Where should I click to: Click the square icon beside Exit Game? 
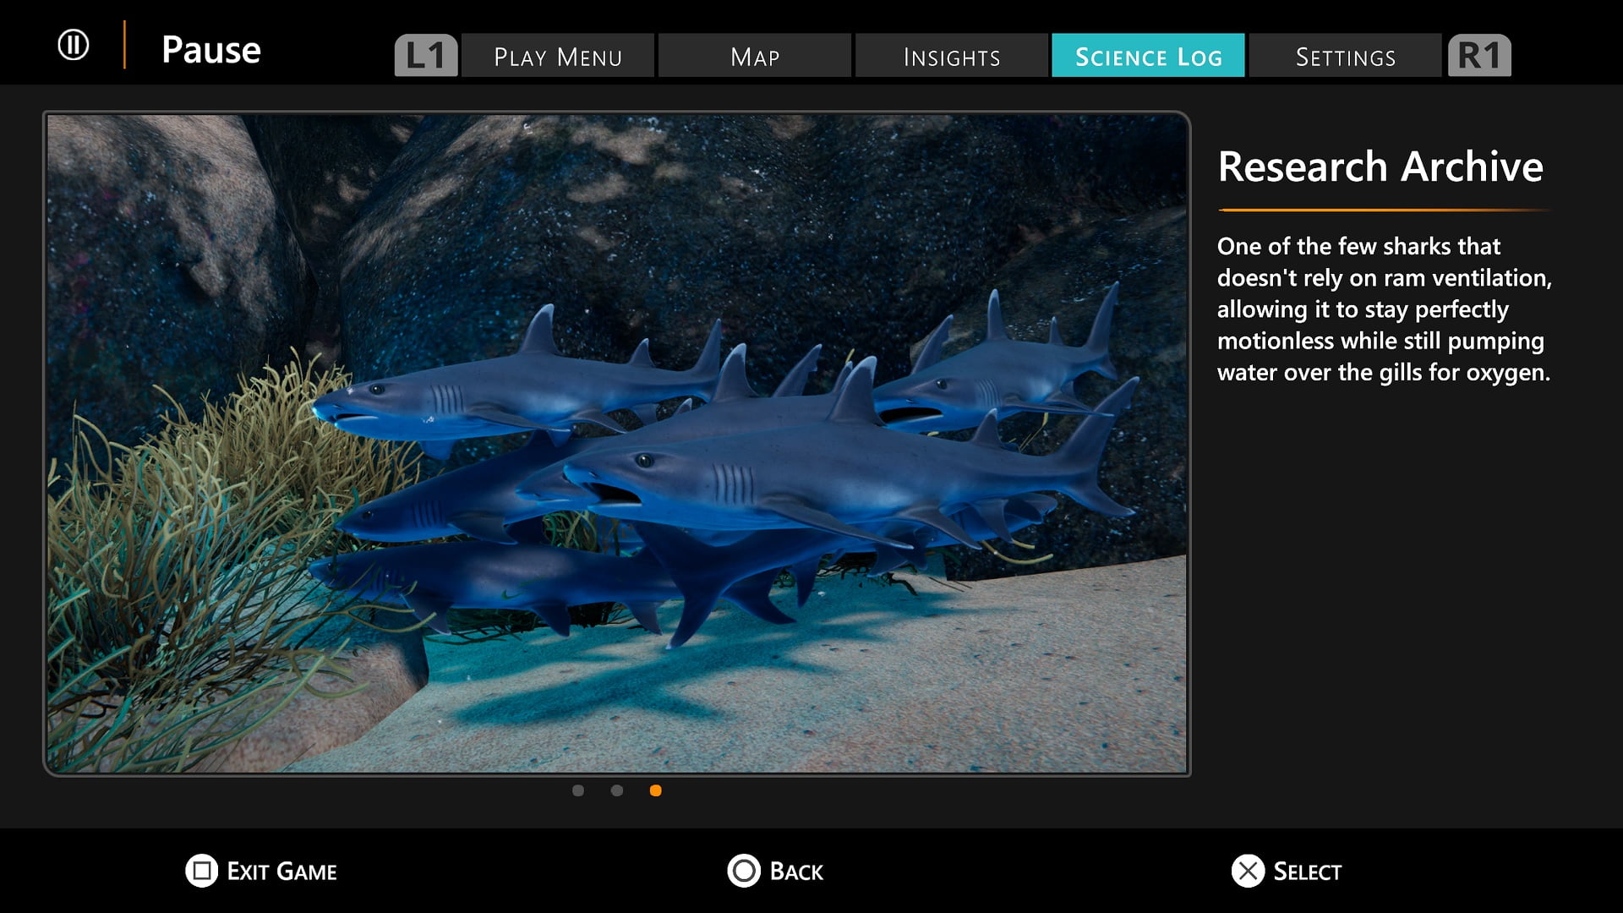click(201, 871)
